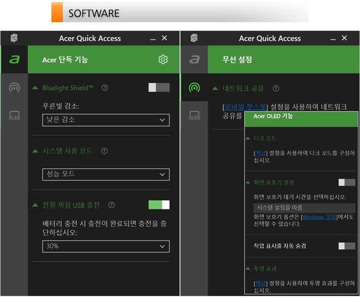This screenshot has width=360, height=299.
Task: Open 색상 link under 다크 모드
Action: pyautogui.click(x=261, y=153)
